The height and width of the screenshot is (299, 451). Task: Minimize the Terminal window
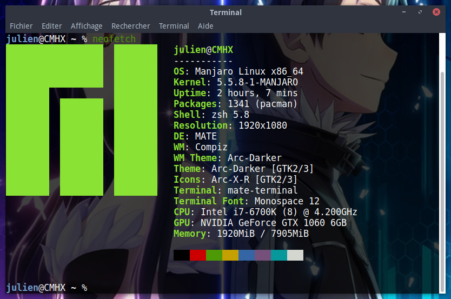[404, 12]
